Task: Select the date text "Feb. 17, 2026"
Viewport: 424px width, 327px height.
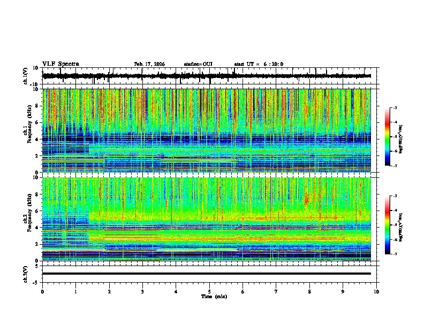Action: tap(149, 64)
